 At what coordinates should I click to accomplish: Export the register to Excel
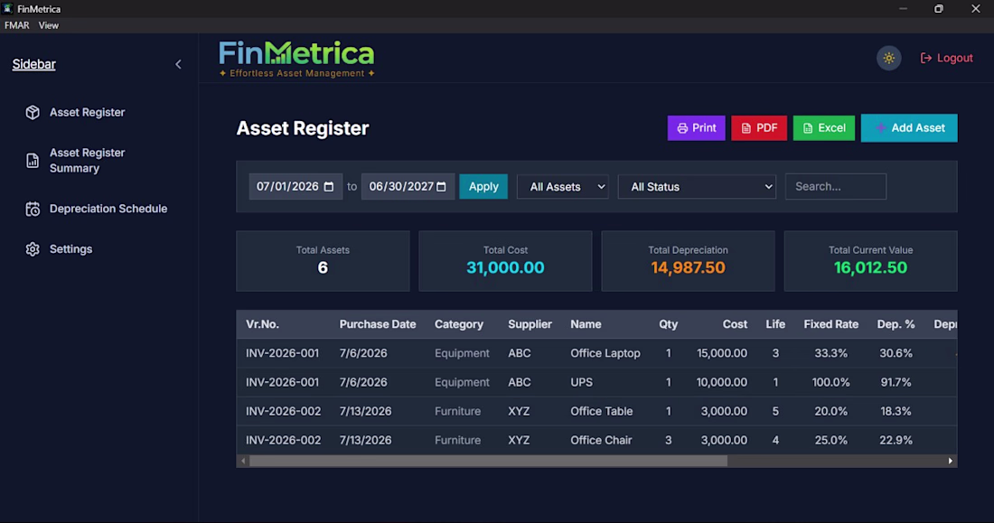[x=823, y=128]
